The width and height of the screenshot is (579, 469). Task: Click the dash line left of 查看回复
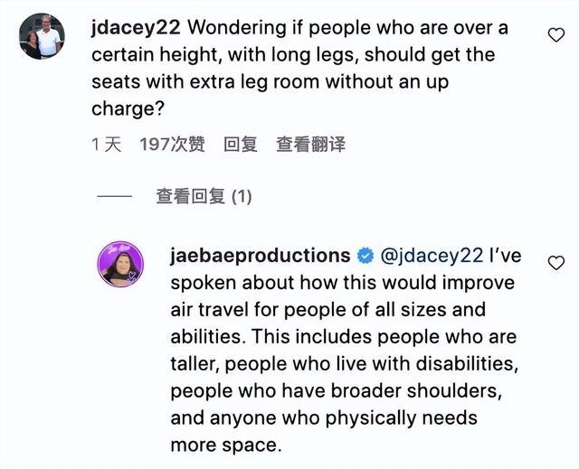(115, 195)
